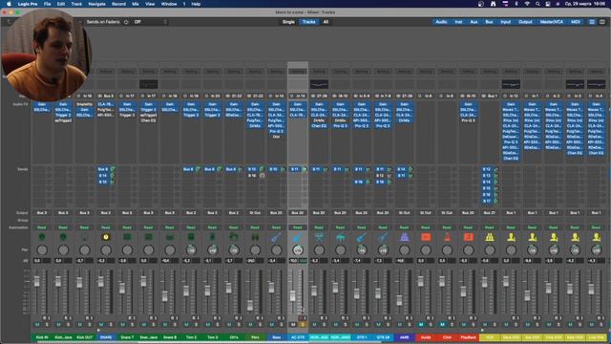The width and height of the screenshot is (611, 344).
Task: Open Read automation menu on Kick IN
Action: click(42, 227)
